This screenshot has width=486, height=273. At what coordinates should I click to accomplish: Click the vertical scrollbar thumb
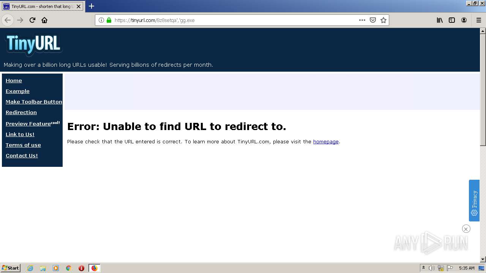pos(483,89)
